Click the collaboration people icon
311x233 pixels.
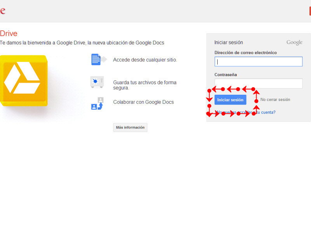98,103
